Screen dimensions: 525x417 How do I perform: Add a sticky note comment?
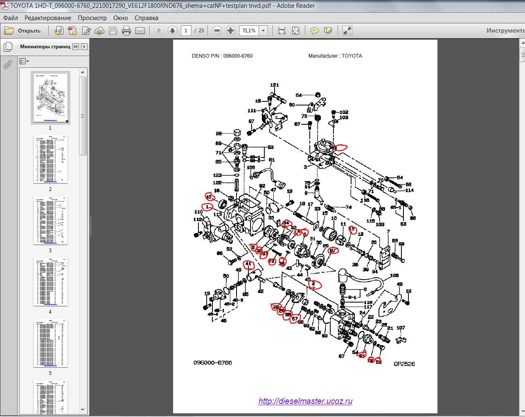[314, 31]
